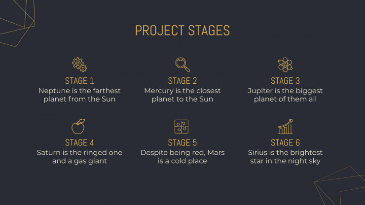
Task: Select the STAGE 5 heading text
Action: click(182, 142)
